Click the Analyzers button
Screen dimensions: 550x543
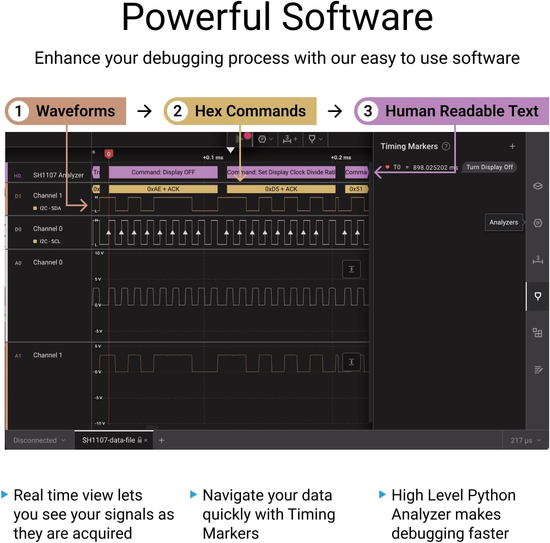point(504,222)
